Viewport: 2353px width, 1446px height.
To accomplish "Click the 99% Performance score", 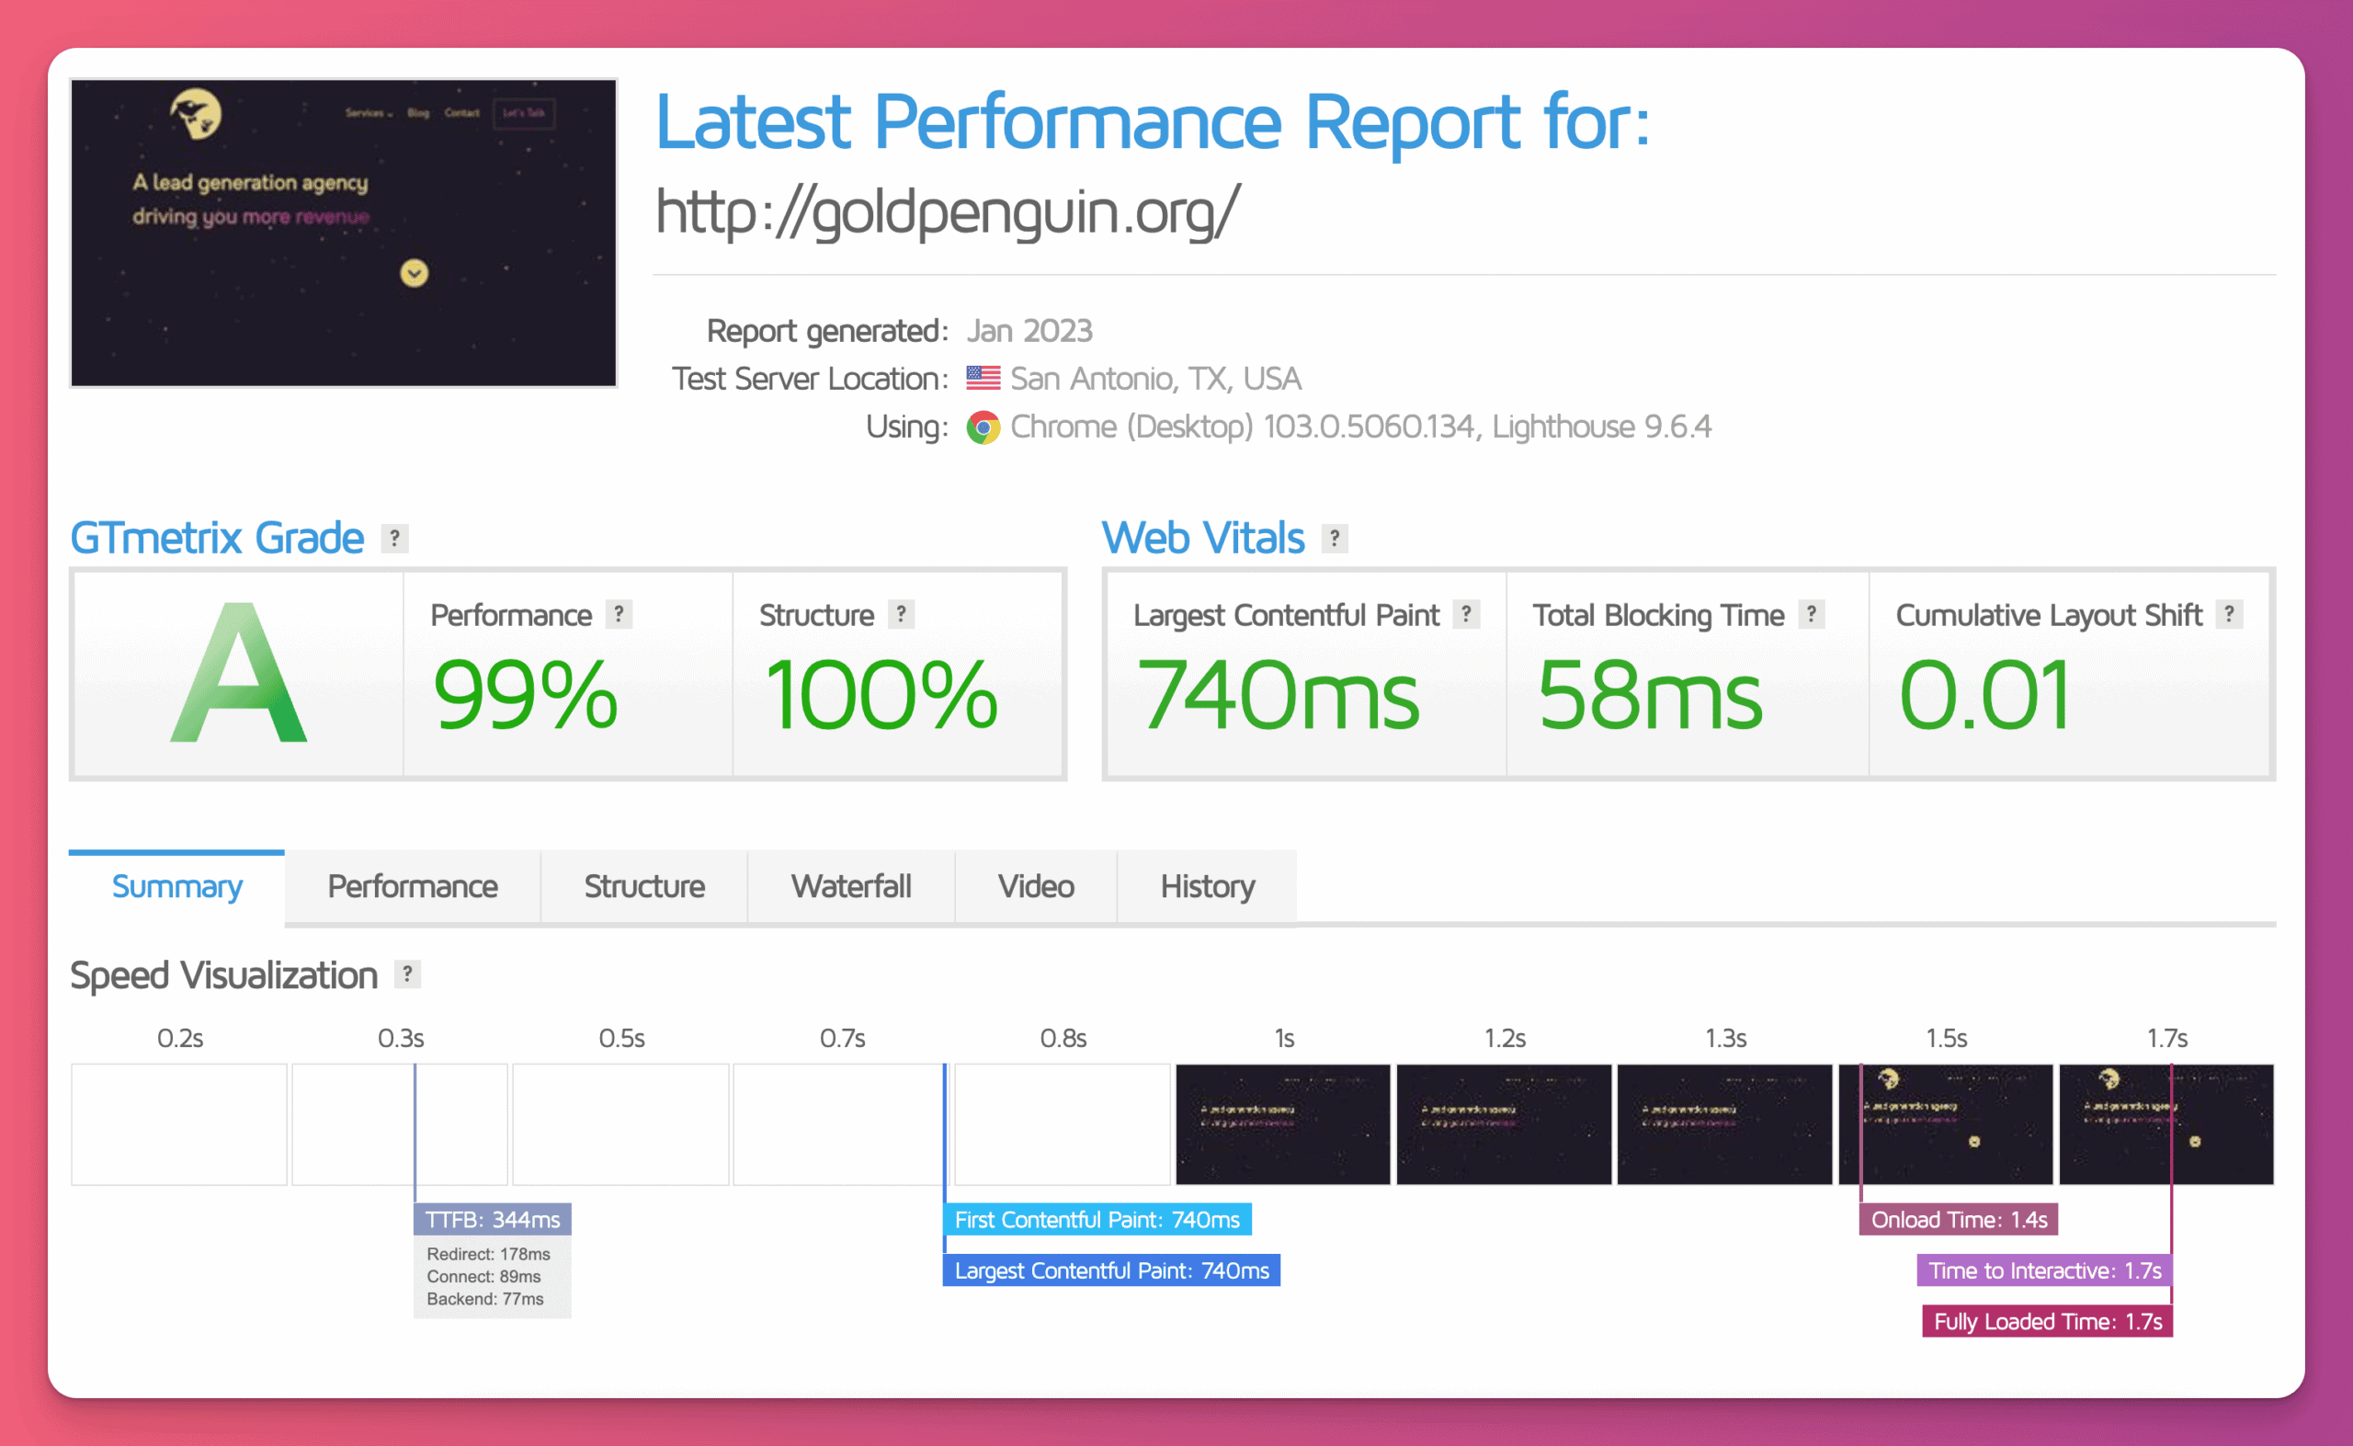I will pyautogui.click(x=525, y=696).
